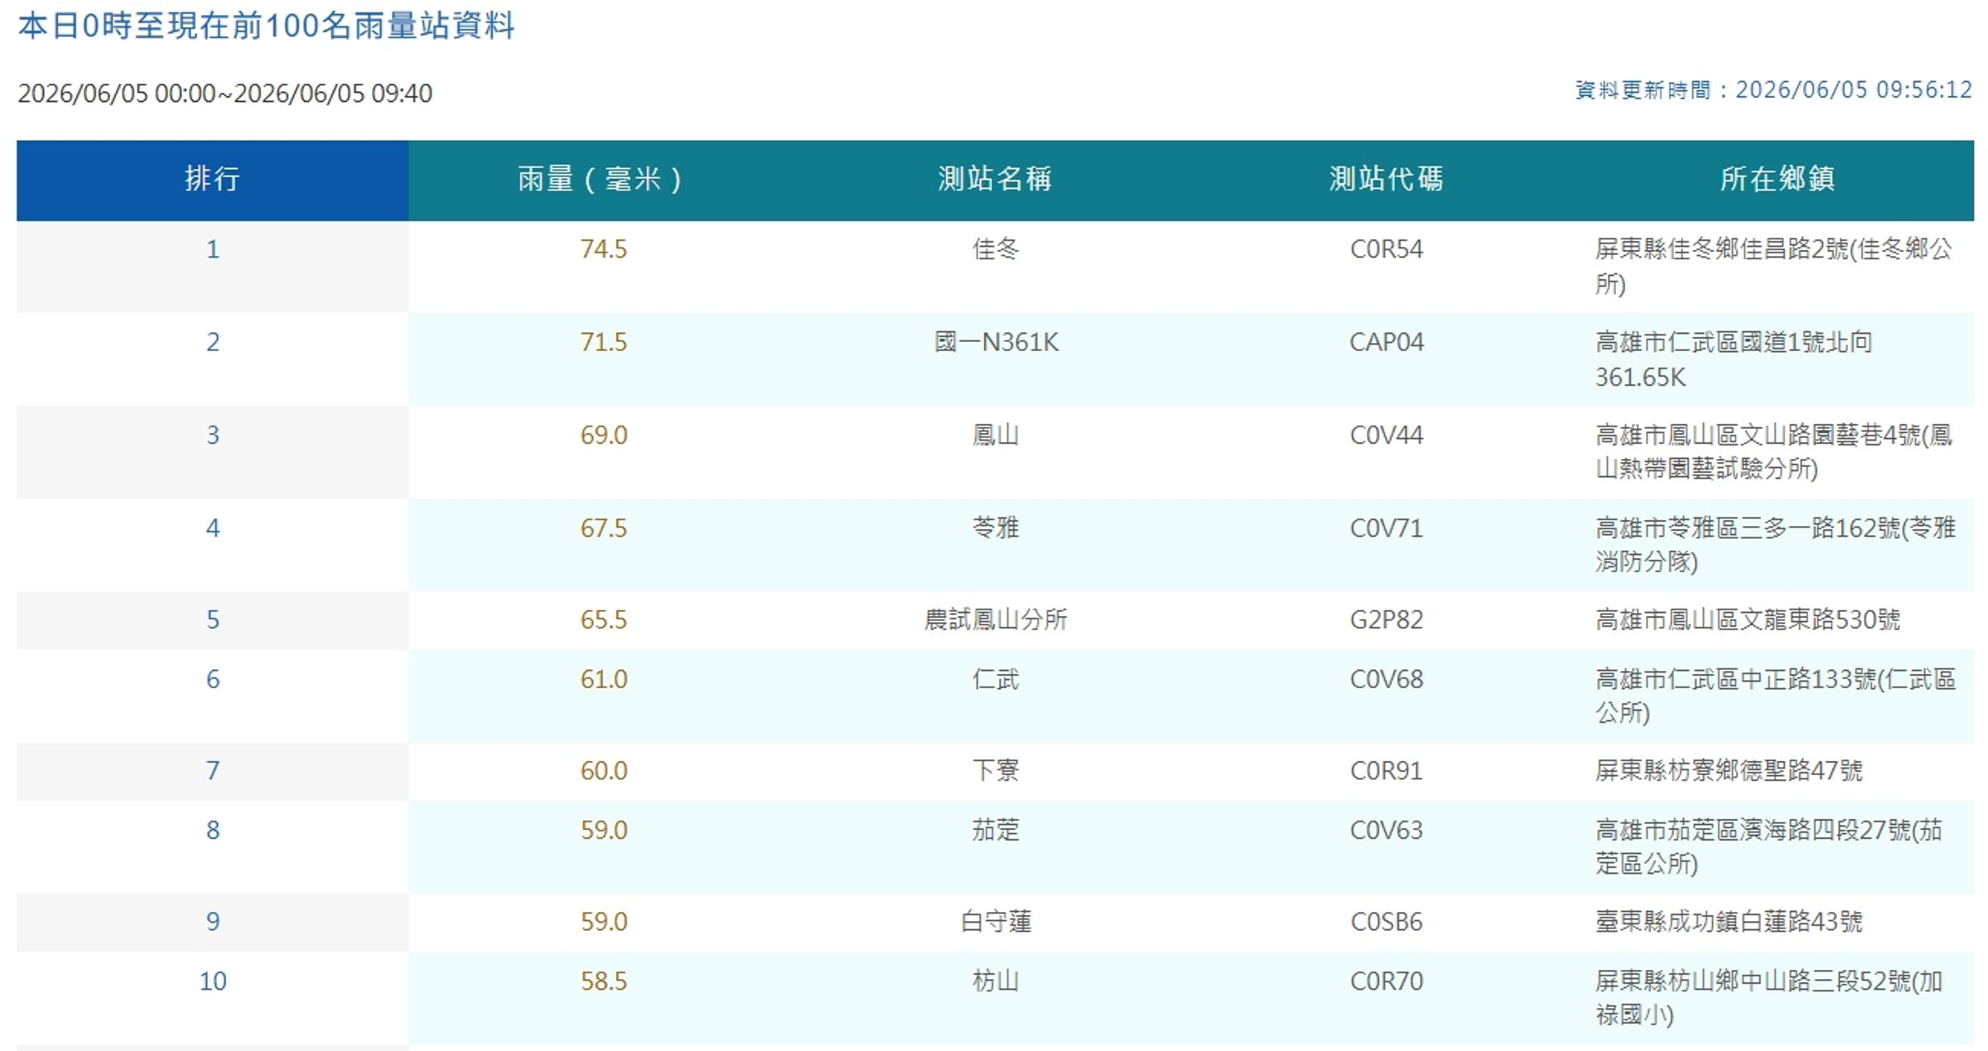The width and height of the screenshot is (1988, 1051).
Task: Select station 農試鳳山分所 in row 5
Action: click(996, 620)
